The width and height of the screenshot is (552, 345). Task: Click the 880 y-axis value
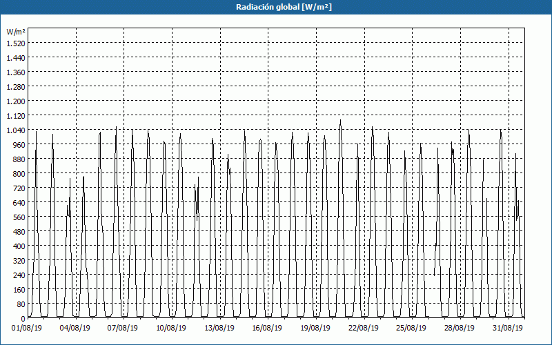pyautogui.click(x=19, y=159)
